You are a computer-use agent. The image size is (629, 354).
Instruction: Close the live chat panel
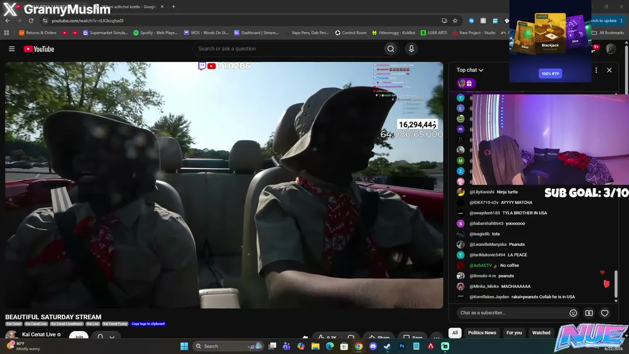[609, 70]
